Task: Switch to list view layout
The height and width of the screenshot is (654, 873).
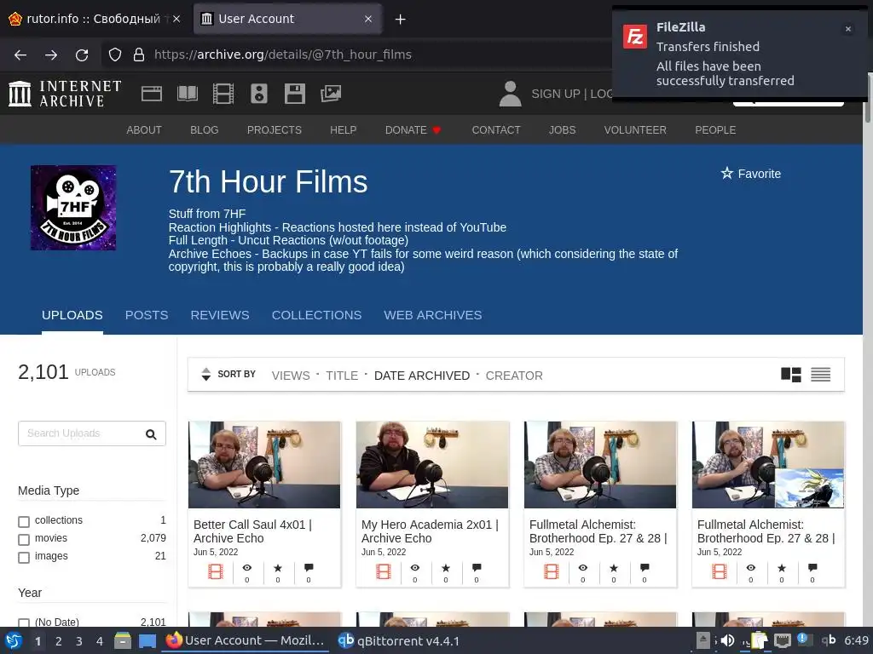Action: (821, 375)
